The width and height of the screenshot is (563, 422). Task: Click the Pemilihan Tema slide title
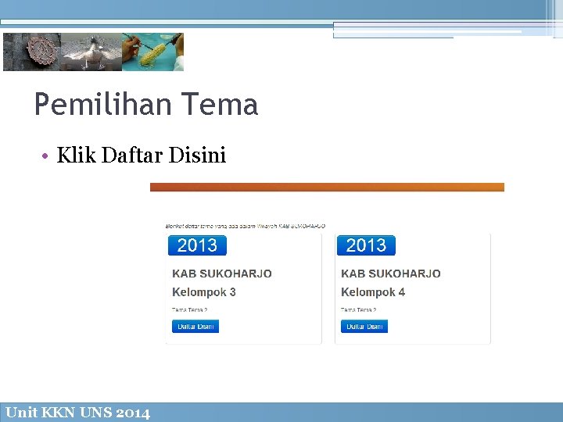point(146,104)
